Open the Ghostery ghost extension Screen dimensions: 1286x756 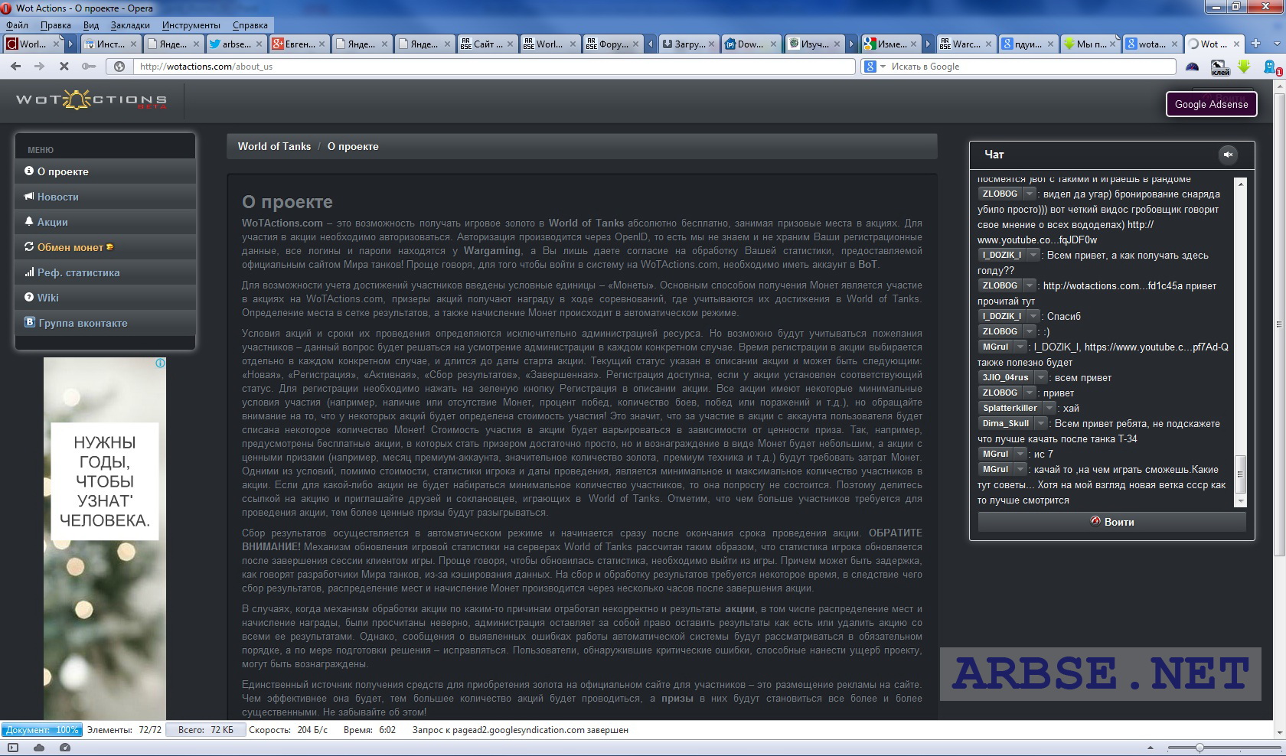1271,67
